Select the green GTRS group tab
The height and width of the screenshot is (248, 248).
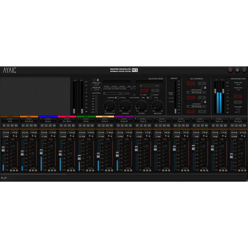[x=86, y=117]
